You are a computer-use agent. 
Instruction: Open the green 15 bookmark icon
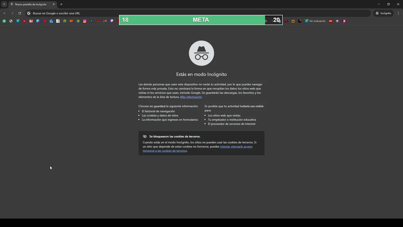pos(4,21)
